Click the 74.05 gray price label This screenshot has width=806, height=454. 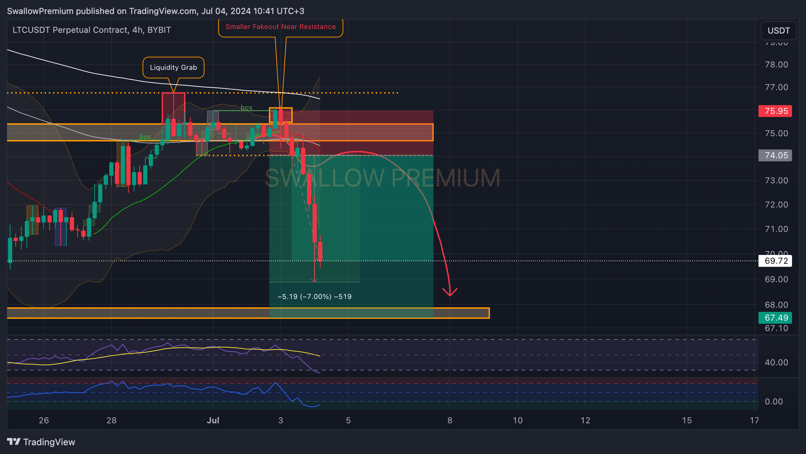point(775,155)
